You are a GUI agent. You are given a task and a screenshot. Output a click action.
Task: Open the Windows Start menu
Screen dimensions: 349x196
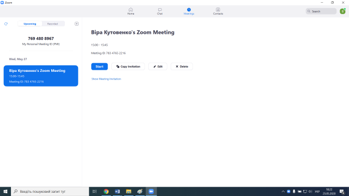click(x=5, y=191)
